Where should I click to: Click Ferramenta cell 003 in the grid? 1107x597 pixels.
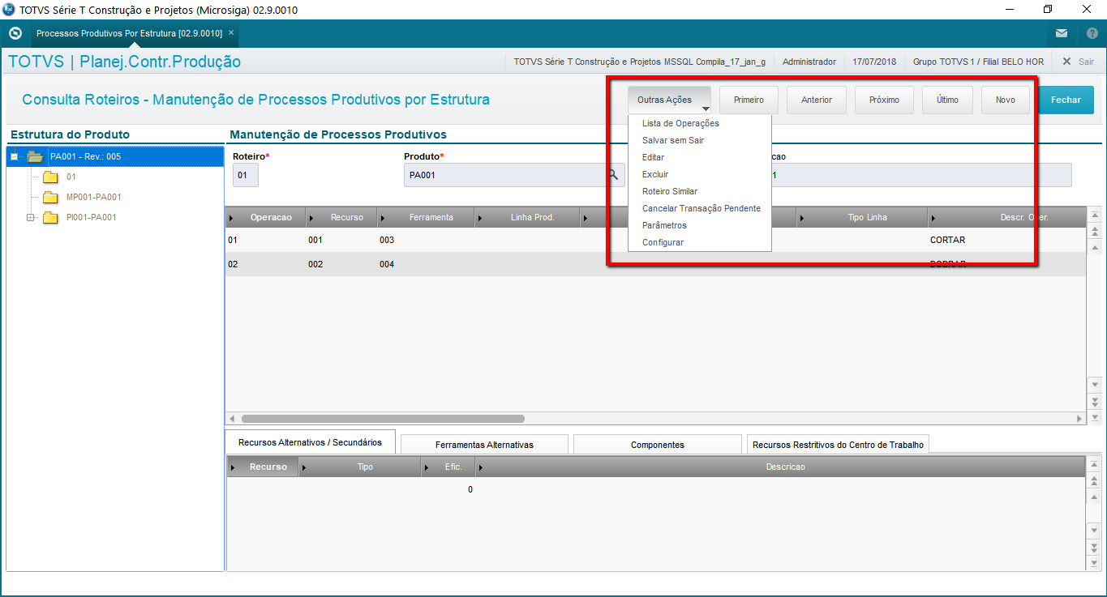coord(387,241)
